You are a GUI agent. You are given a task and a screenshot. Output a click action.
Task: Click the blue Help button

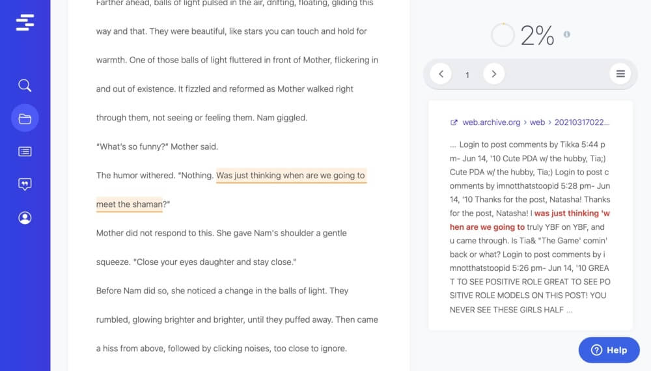[x=609, y=350]
